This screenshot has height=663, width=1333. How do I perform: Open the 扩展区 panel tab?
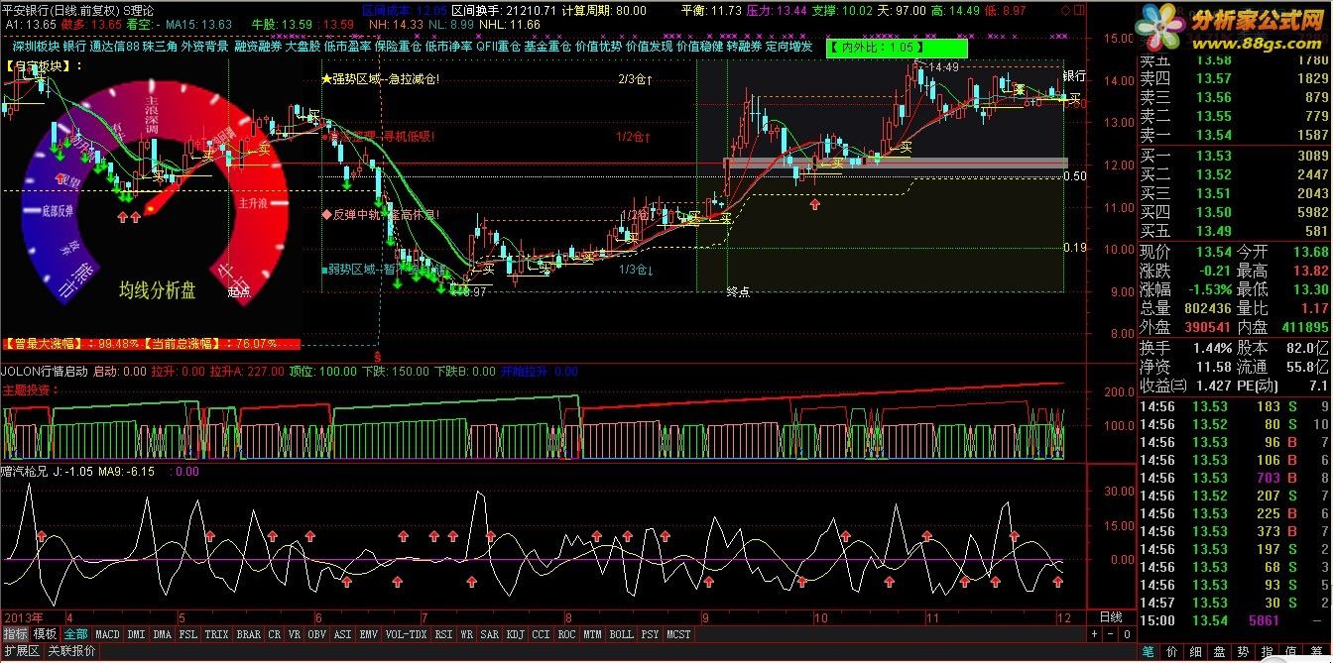click(x=21, y=651)
